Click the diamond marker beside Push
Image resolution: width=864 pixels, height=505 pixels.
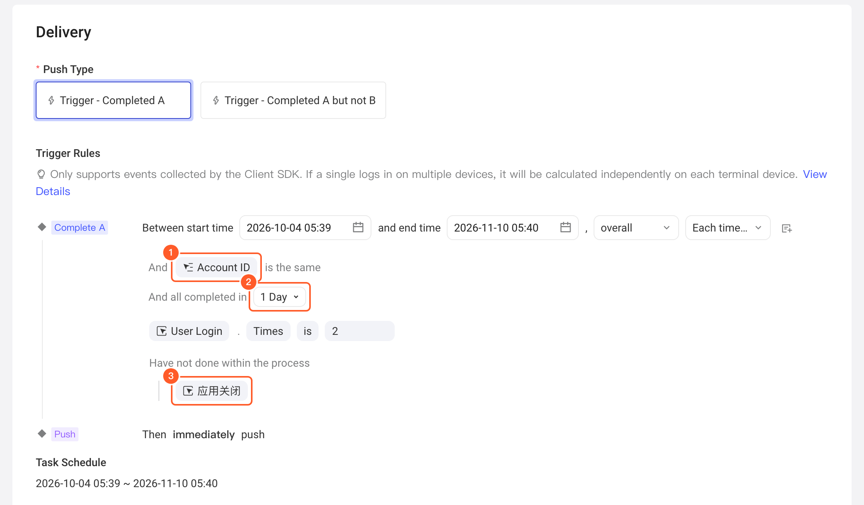point(42,434)
